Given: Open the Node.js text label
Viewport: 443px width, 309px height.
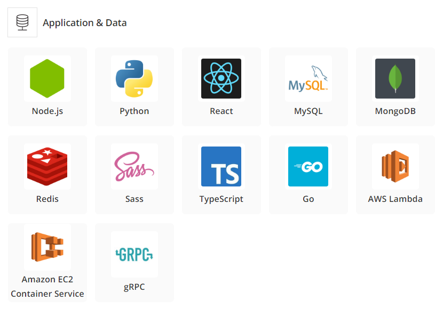Looking at the screenshot, I should click(47, 111).
